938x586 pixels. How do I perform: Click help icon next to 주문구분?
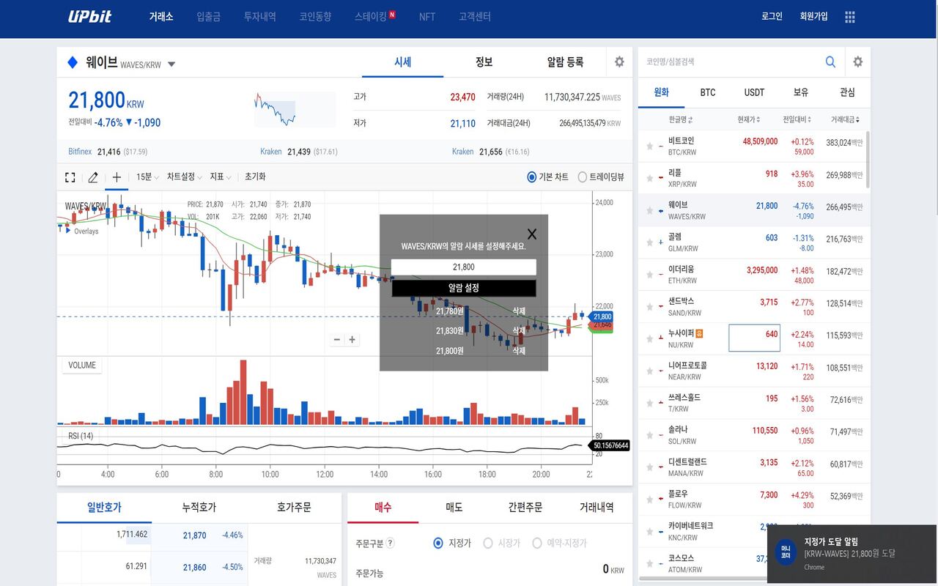(390, 543)
